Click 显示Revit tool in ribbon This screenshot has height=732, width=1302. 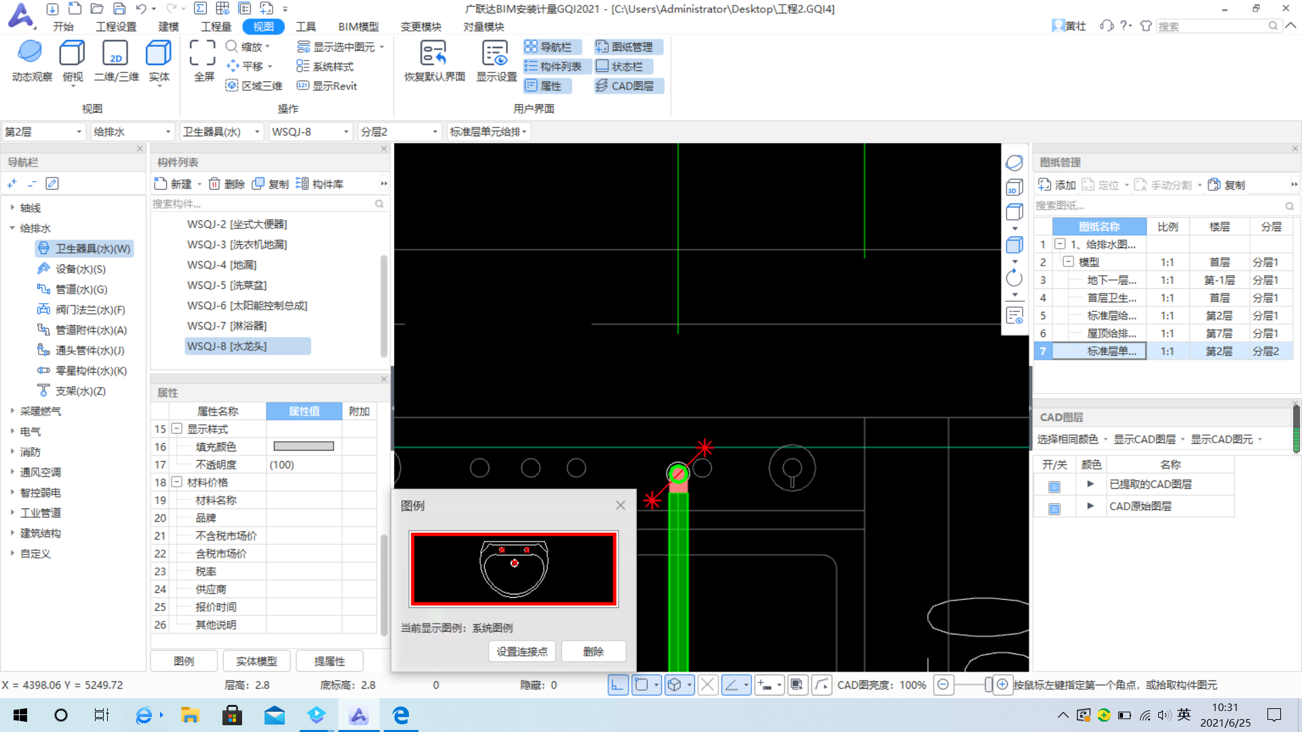click(327, 85)
